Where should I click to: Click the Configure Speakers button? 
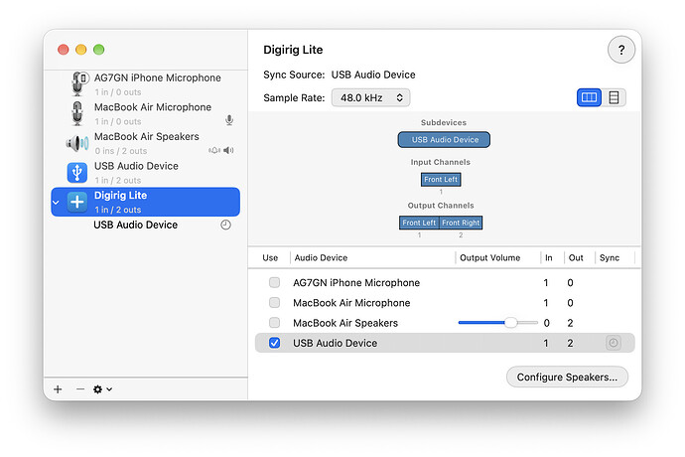[567, 377]
